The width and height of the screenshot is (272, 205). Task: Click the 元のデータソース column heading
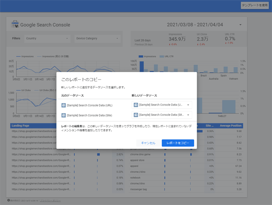(73, 95)
